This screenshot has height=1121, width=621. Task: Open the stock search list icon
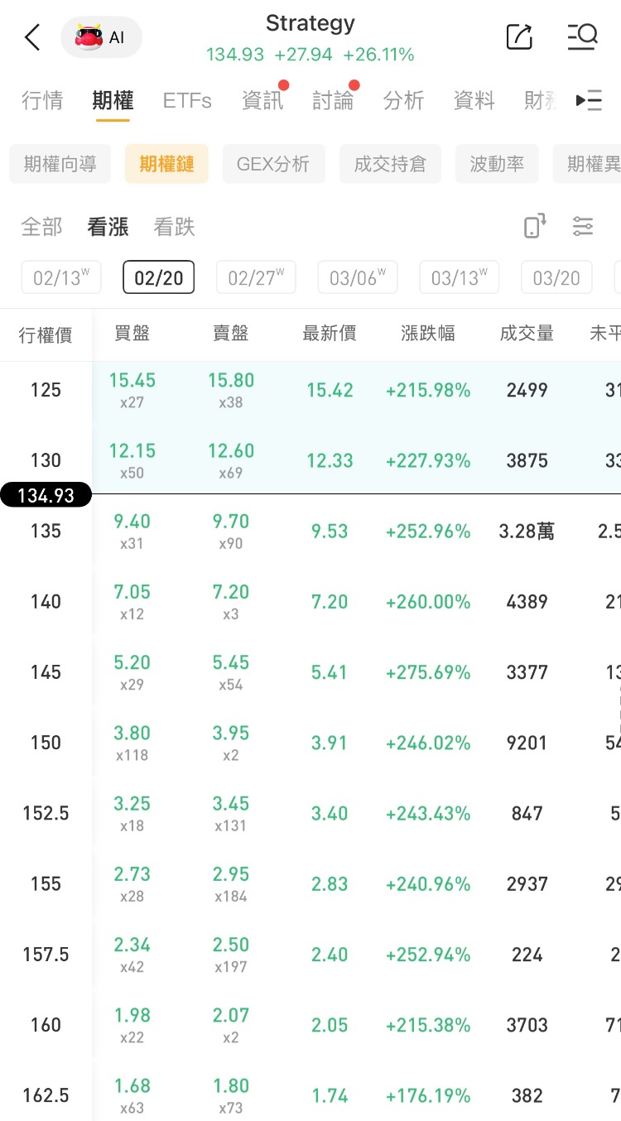point(582,36)
